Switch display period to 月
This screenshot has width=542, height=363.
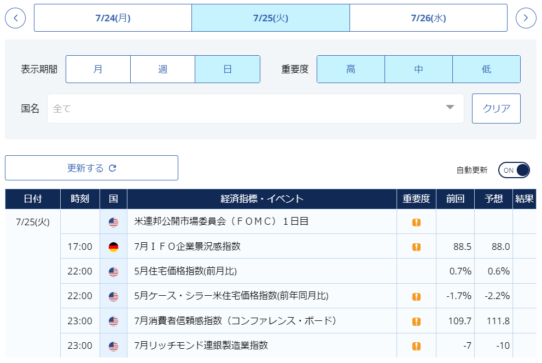(98, 69)
